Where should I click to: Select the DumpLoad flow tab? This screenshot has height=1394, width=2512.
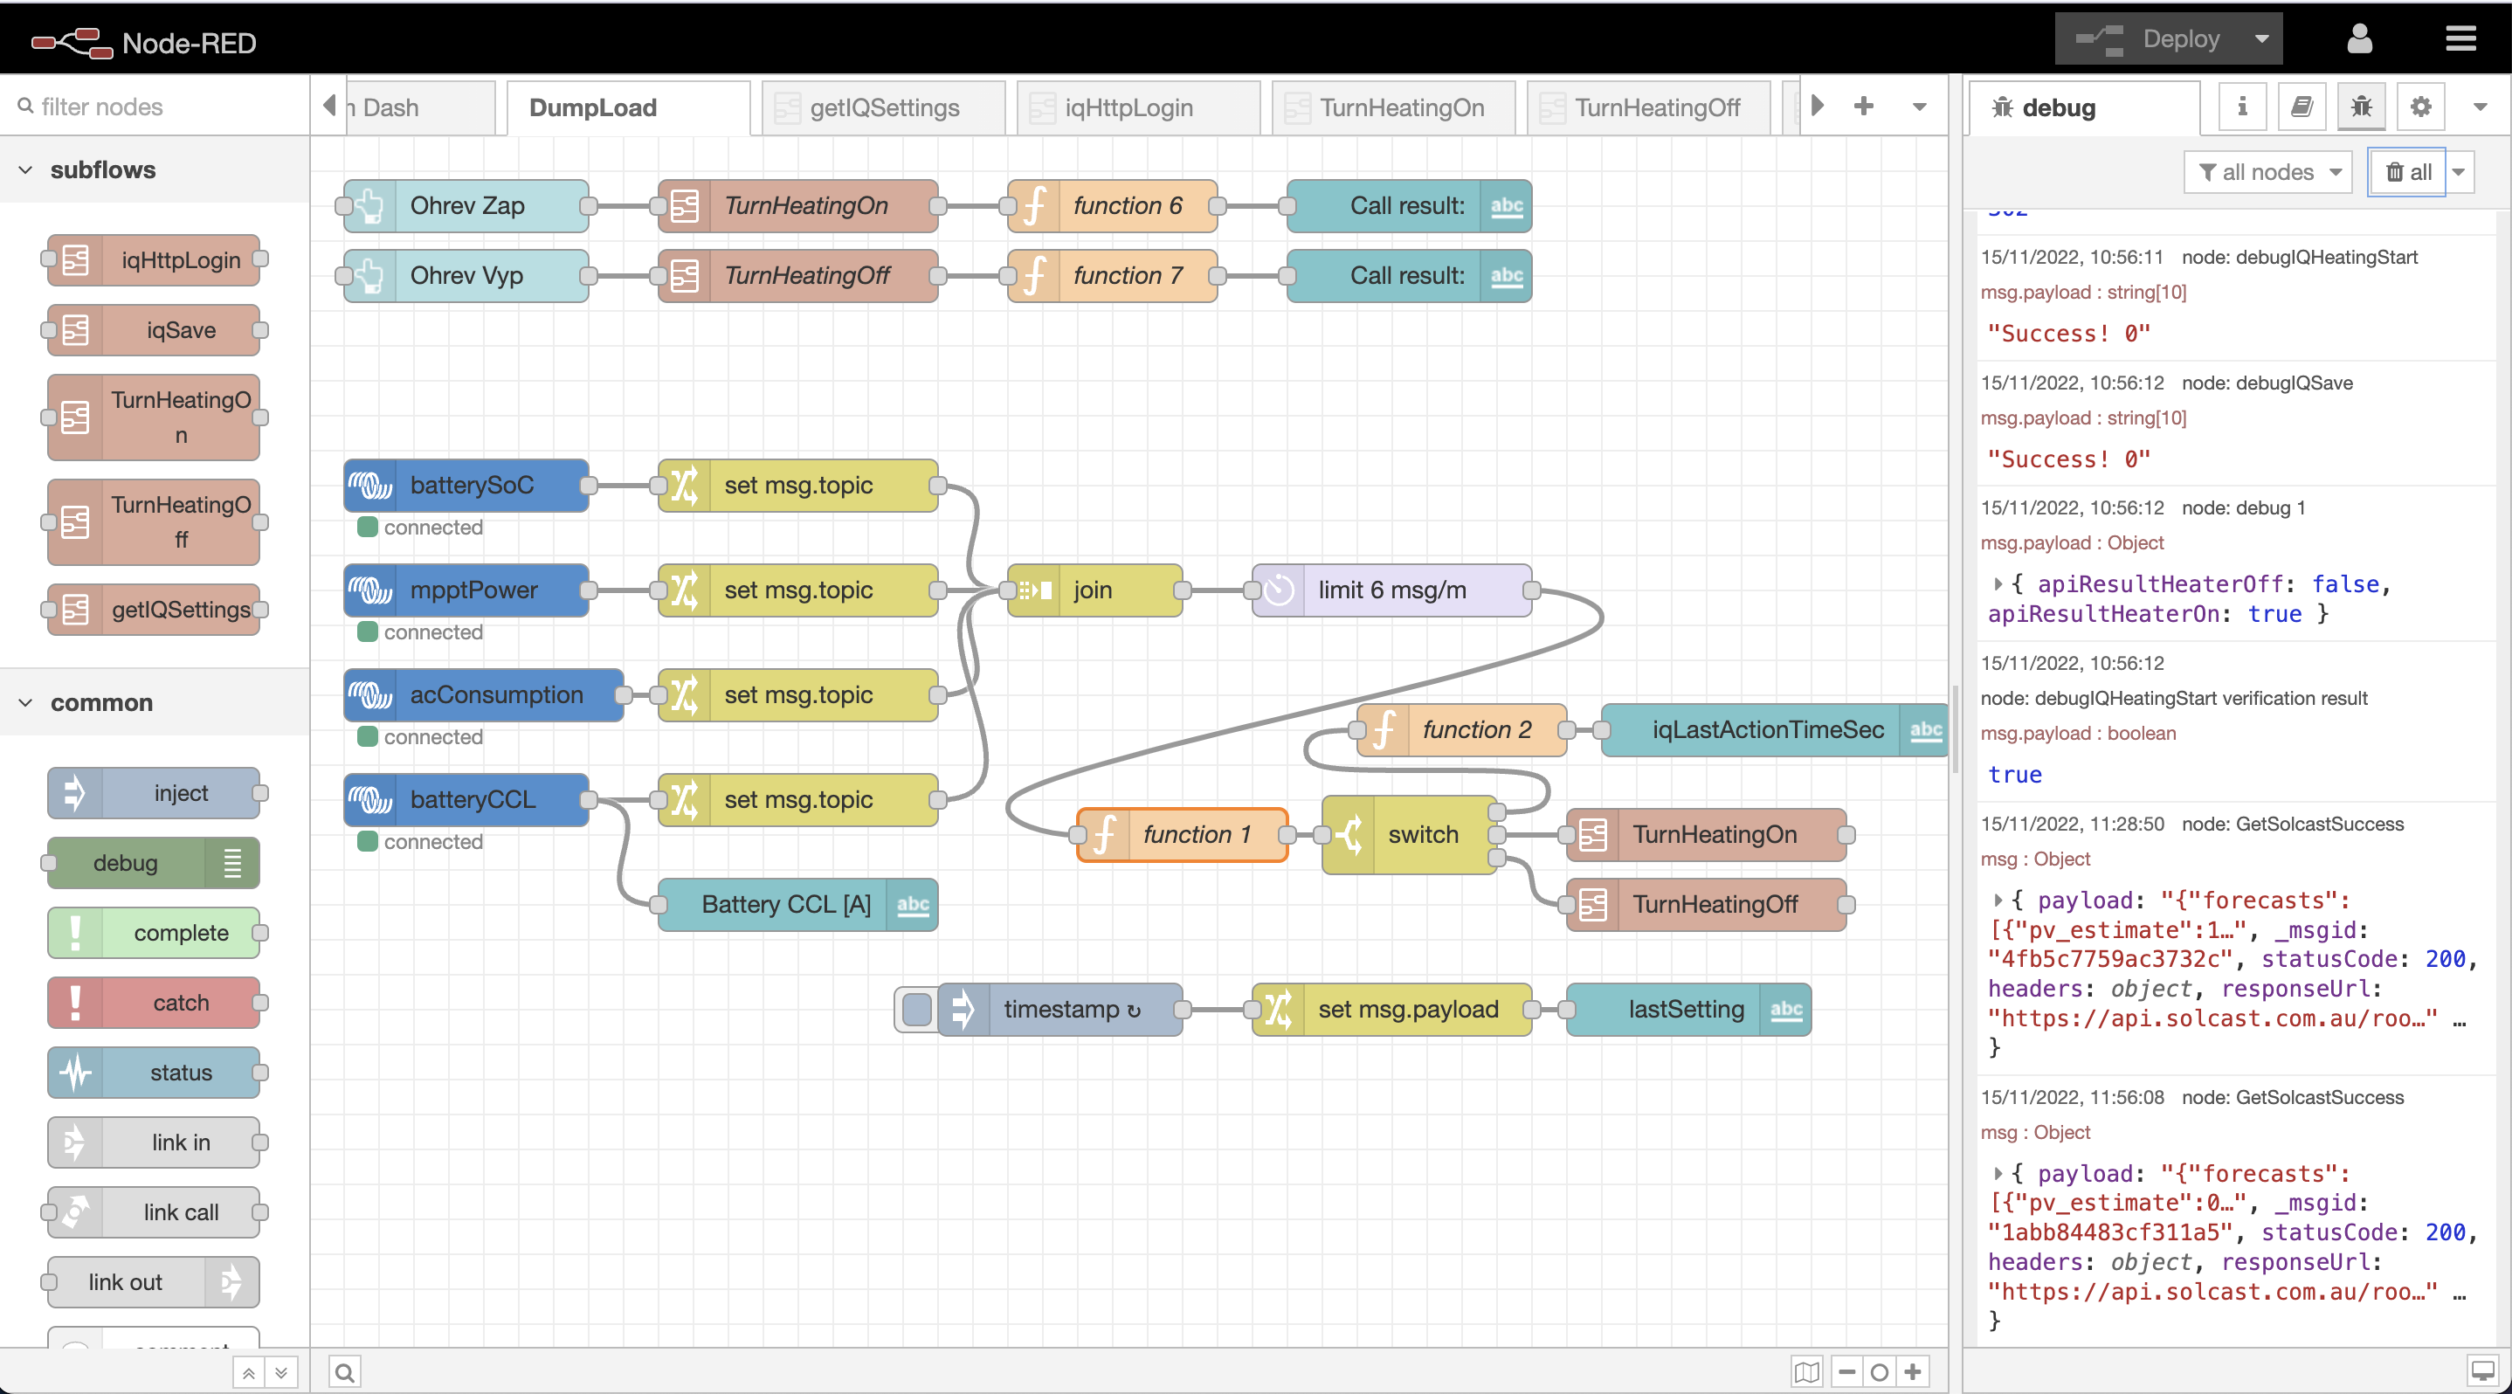coord(628,107)
